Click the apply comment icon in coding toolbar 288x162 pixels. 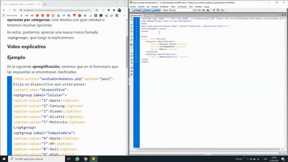tap(131, 53)
